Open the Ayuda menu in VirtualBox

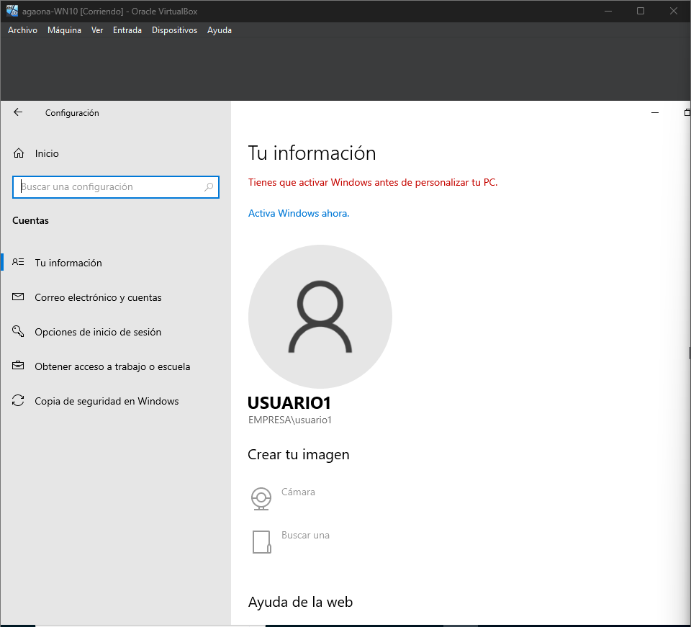pyautogui.click(x=220, y=30)
